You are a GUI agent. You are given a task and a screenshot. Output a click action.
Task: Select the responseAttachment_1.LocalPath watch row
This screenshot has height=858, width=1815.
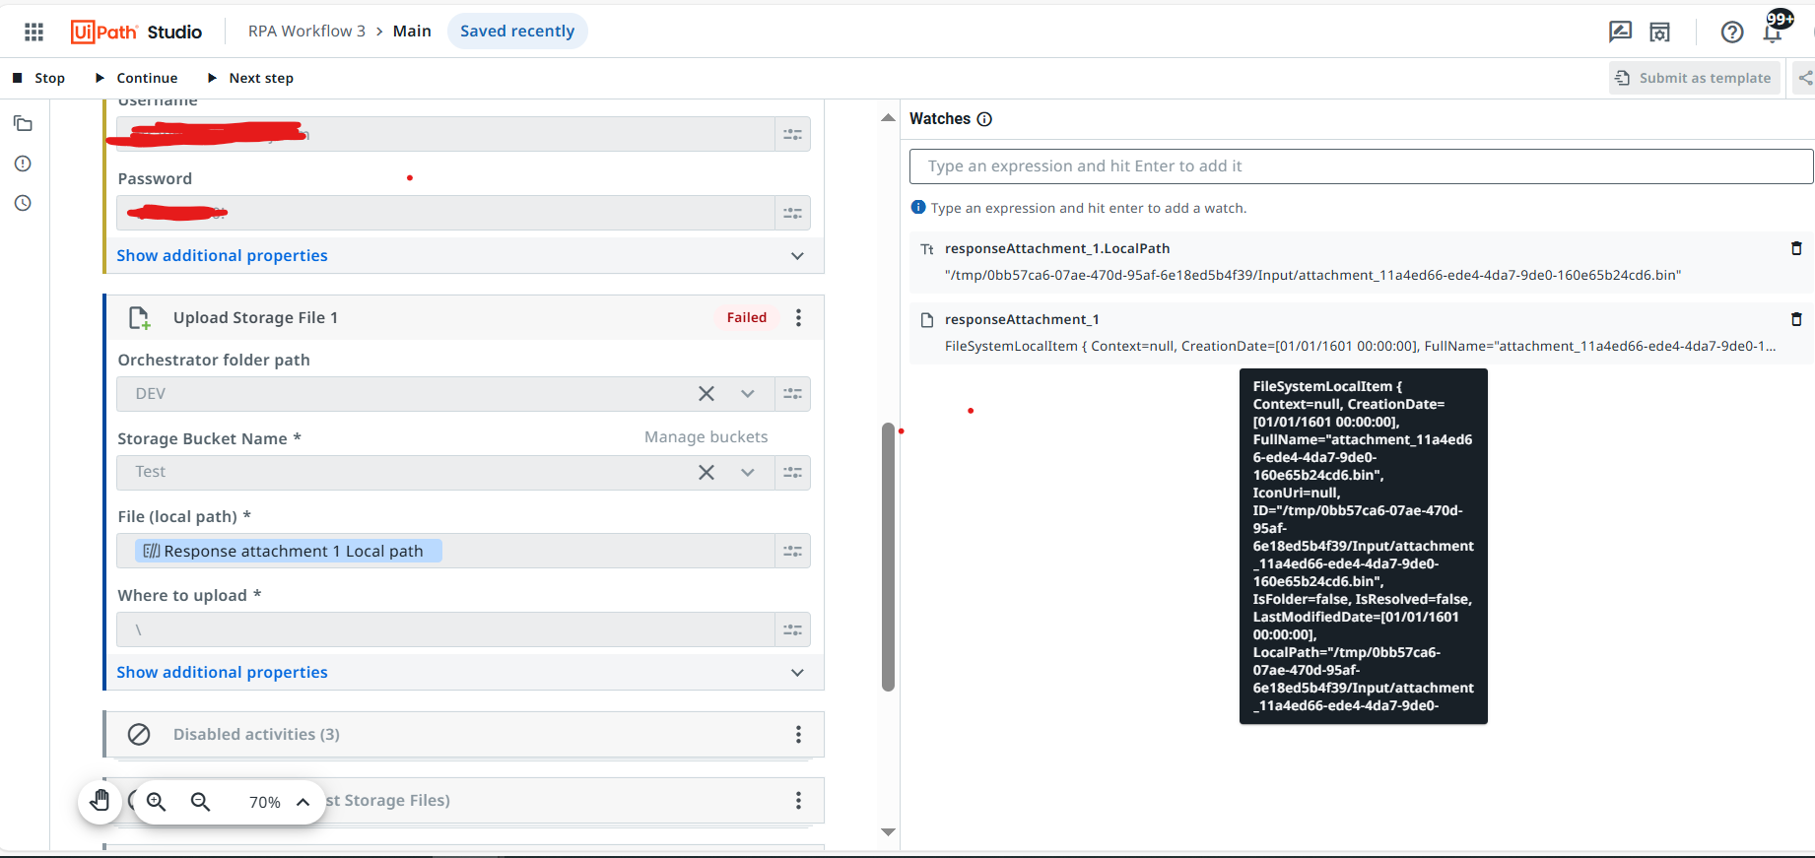pyautogui.click(x=1361, y=262)
